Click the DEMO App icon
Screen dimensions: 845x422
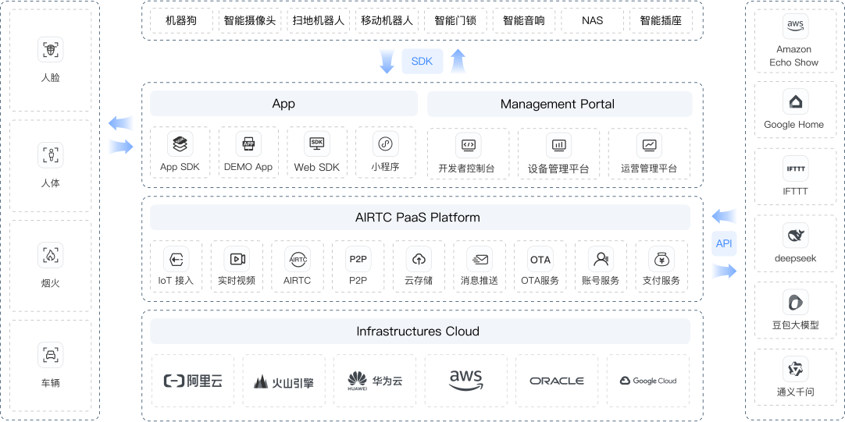coord(248,144)
